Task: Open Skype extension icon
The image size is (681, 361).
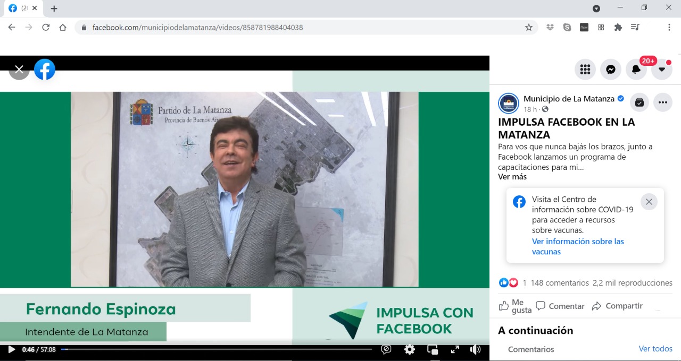Action: point(567,27)
